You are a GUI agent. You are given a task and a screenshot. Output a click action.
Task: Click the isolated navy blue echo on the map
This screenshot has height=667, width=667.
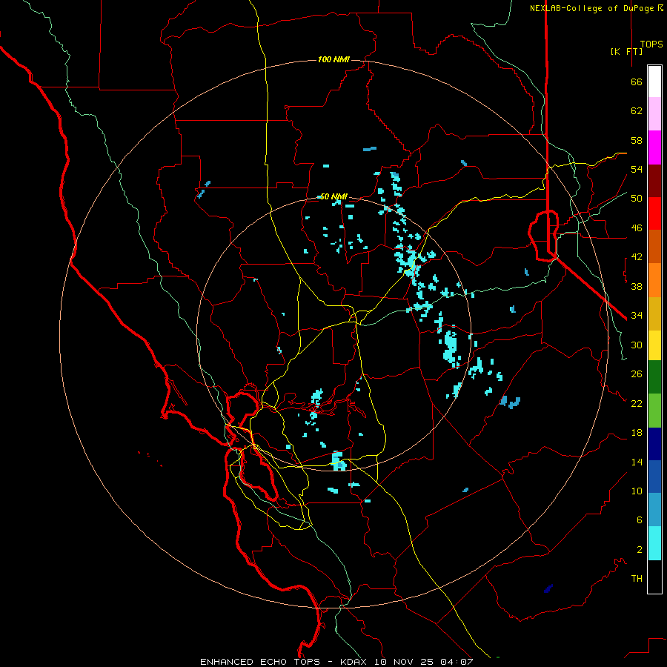[548, 588]
